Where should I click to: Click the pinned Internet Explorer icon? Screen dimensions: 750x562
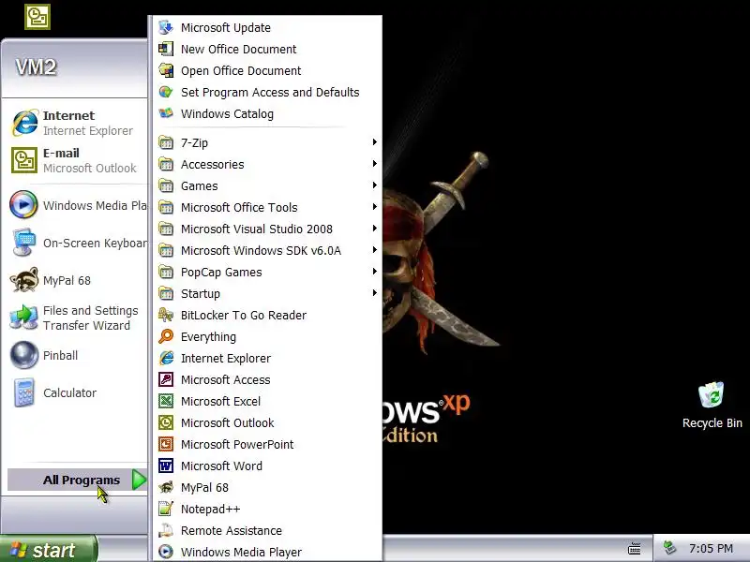(24, 123)
